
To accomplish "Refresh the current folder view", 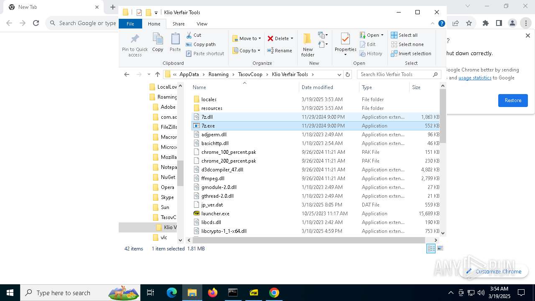I will point(347,74).
